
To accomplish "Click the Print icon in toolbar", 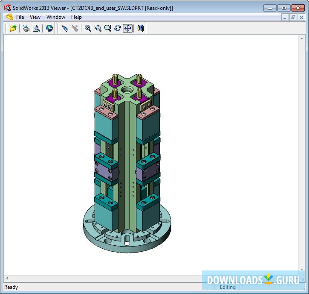I will [x=26, y=28].
